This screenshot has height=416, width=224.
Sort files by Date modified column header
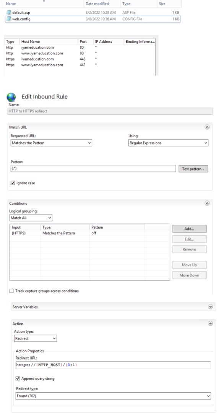click(x=97, y=4)
